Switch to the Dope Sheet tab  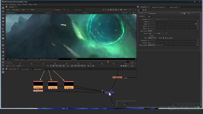[37, 69]
